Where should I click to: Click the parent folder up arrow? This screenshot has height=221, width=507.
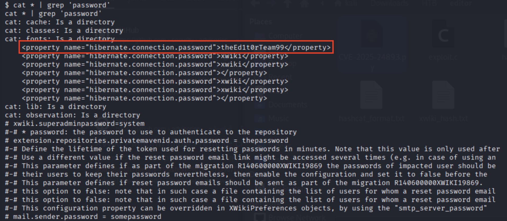click(288, 4)
